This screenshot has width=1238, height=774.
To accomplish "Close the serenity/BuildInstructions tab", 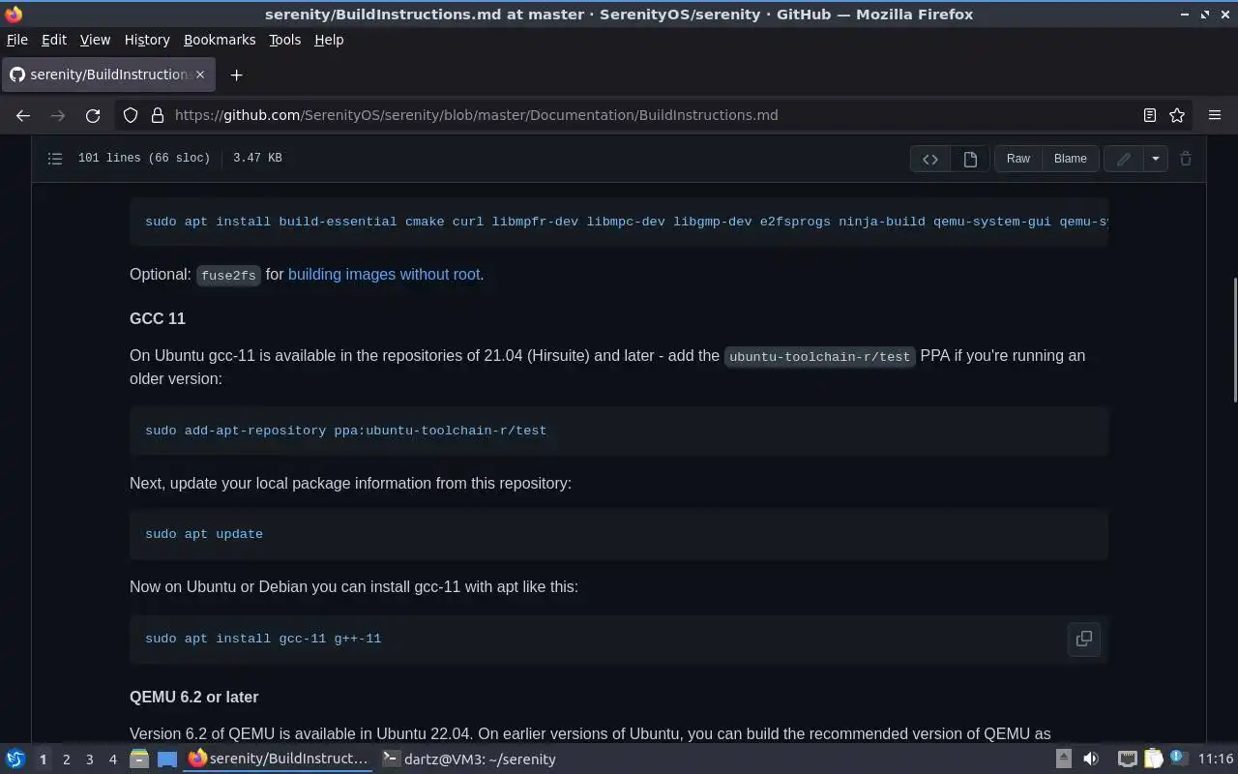I will click(x=200, y=74).
